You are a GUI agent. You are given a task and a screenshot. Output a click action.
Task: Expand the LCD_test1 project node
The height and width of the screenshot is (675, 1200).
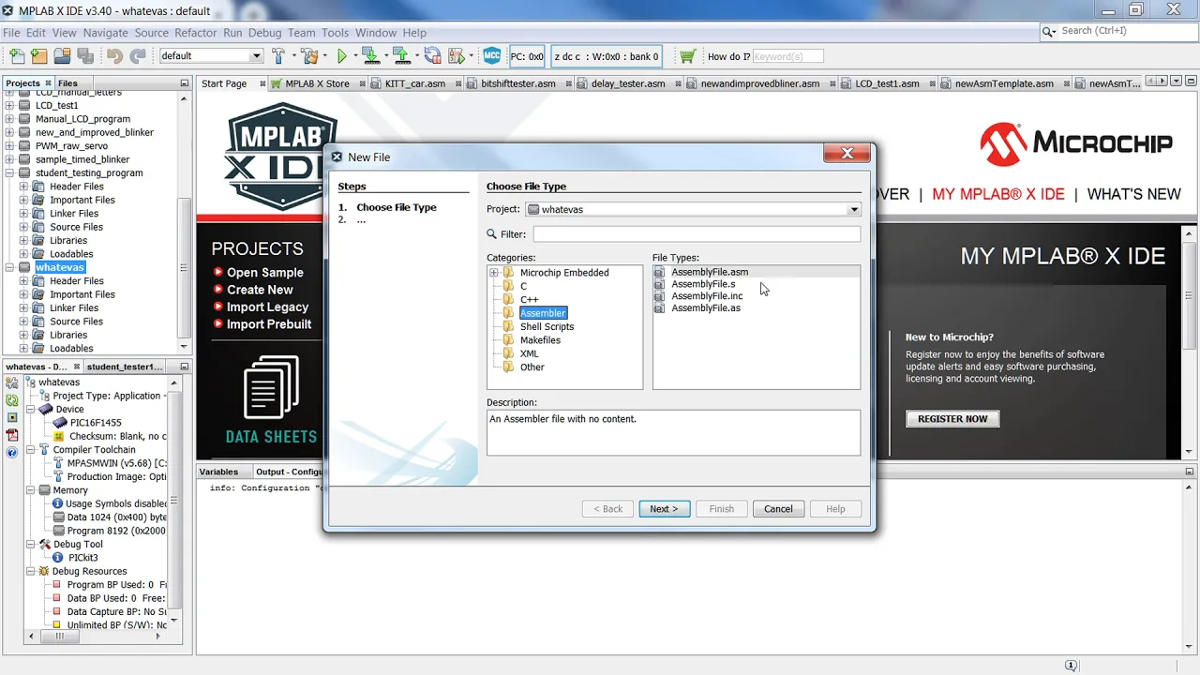(x=10, y=106)
